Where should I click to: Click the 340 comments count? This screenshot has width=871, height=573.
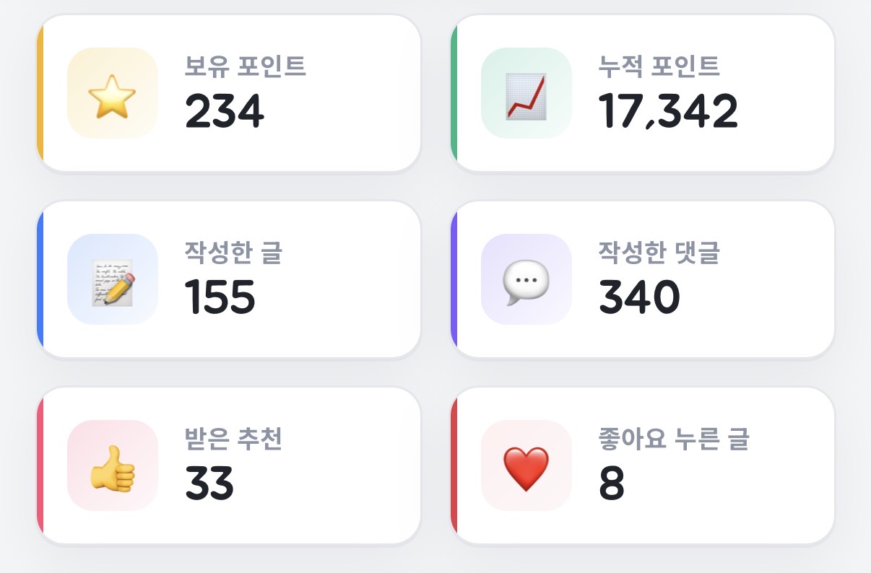coord(640,297)
